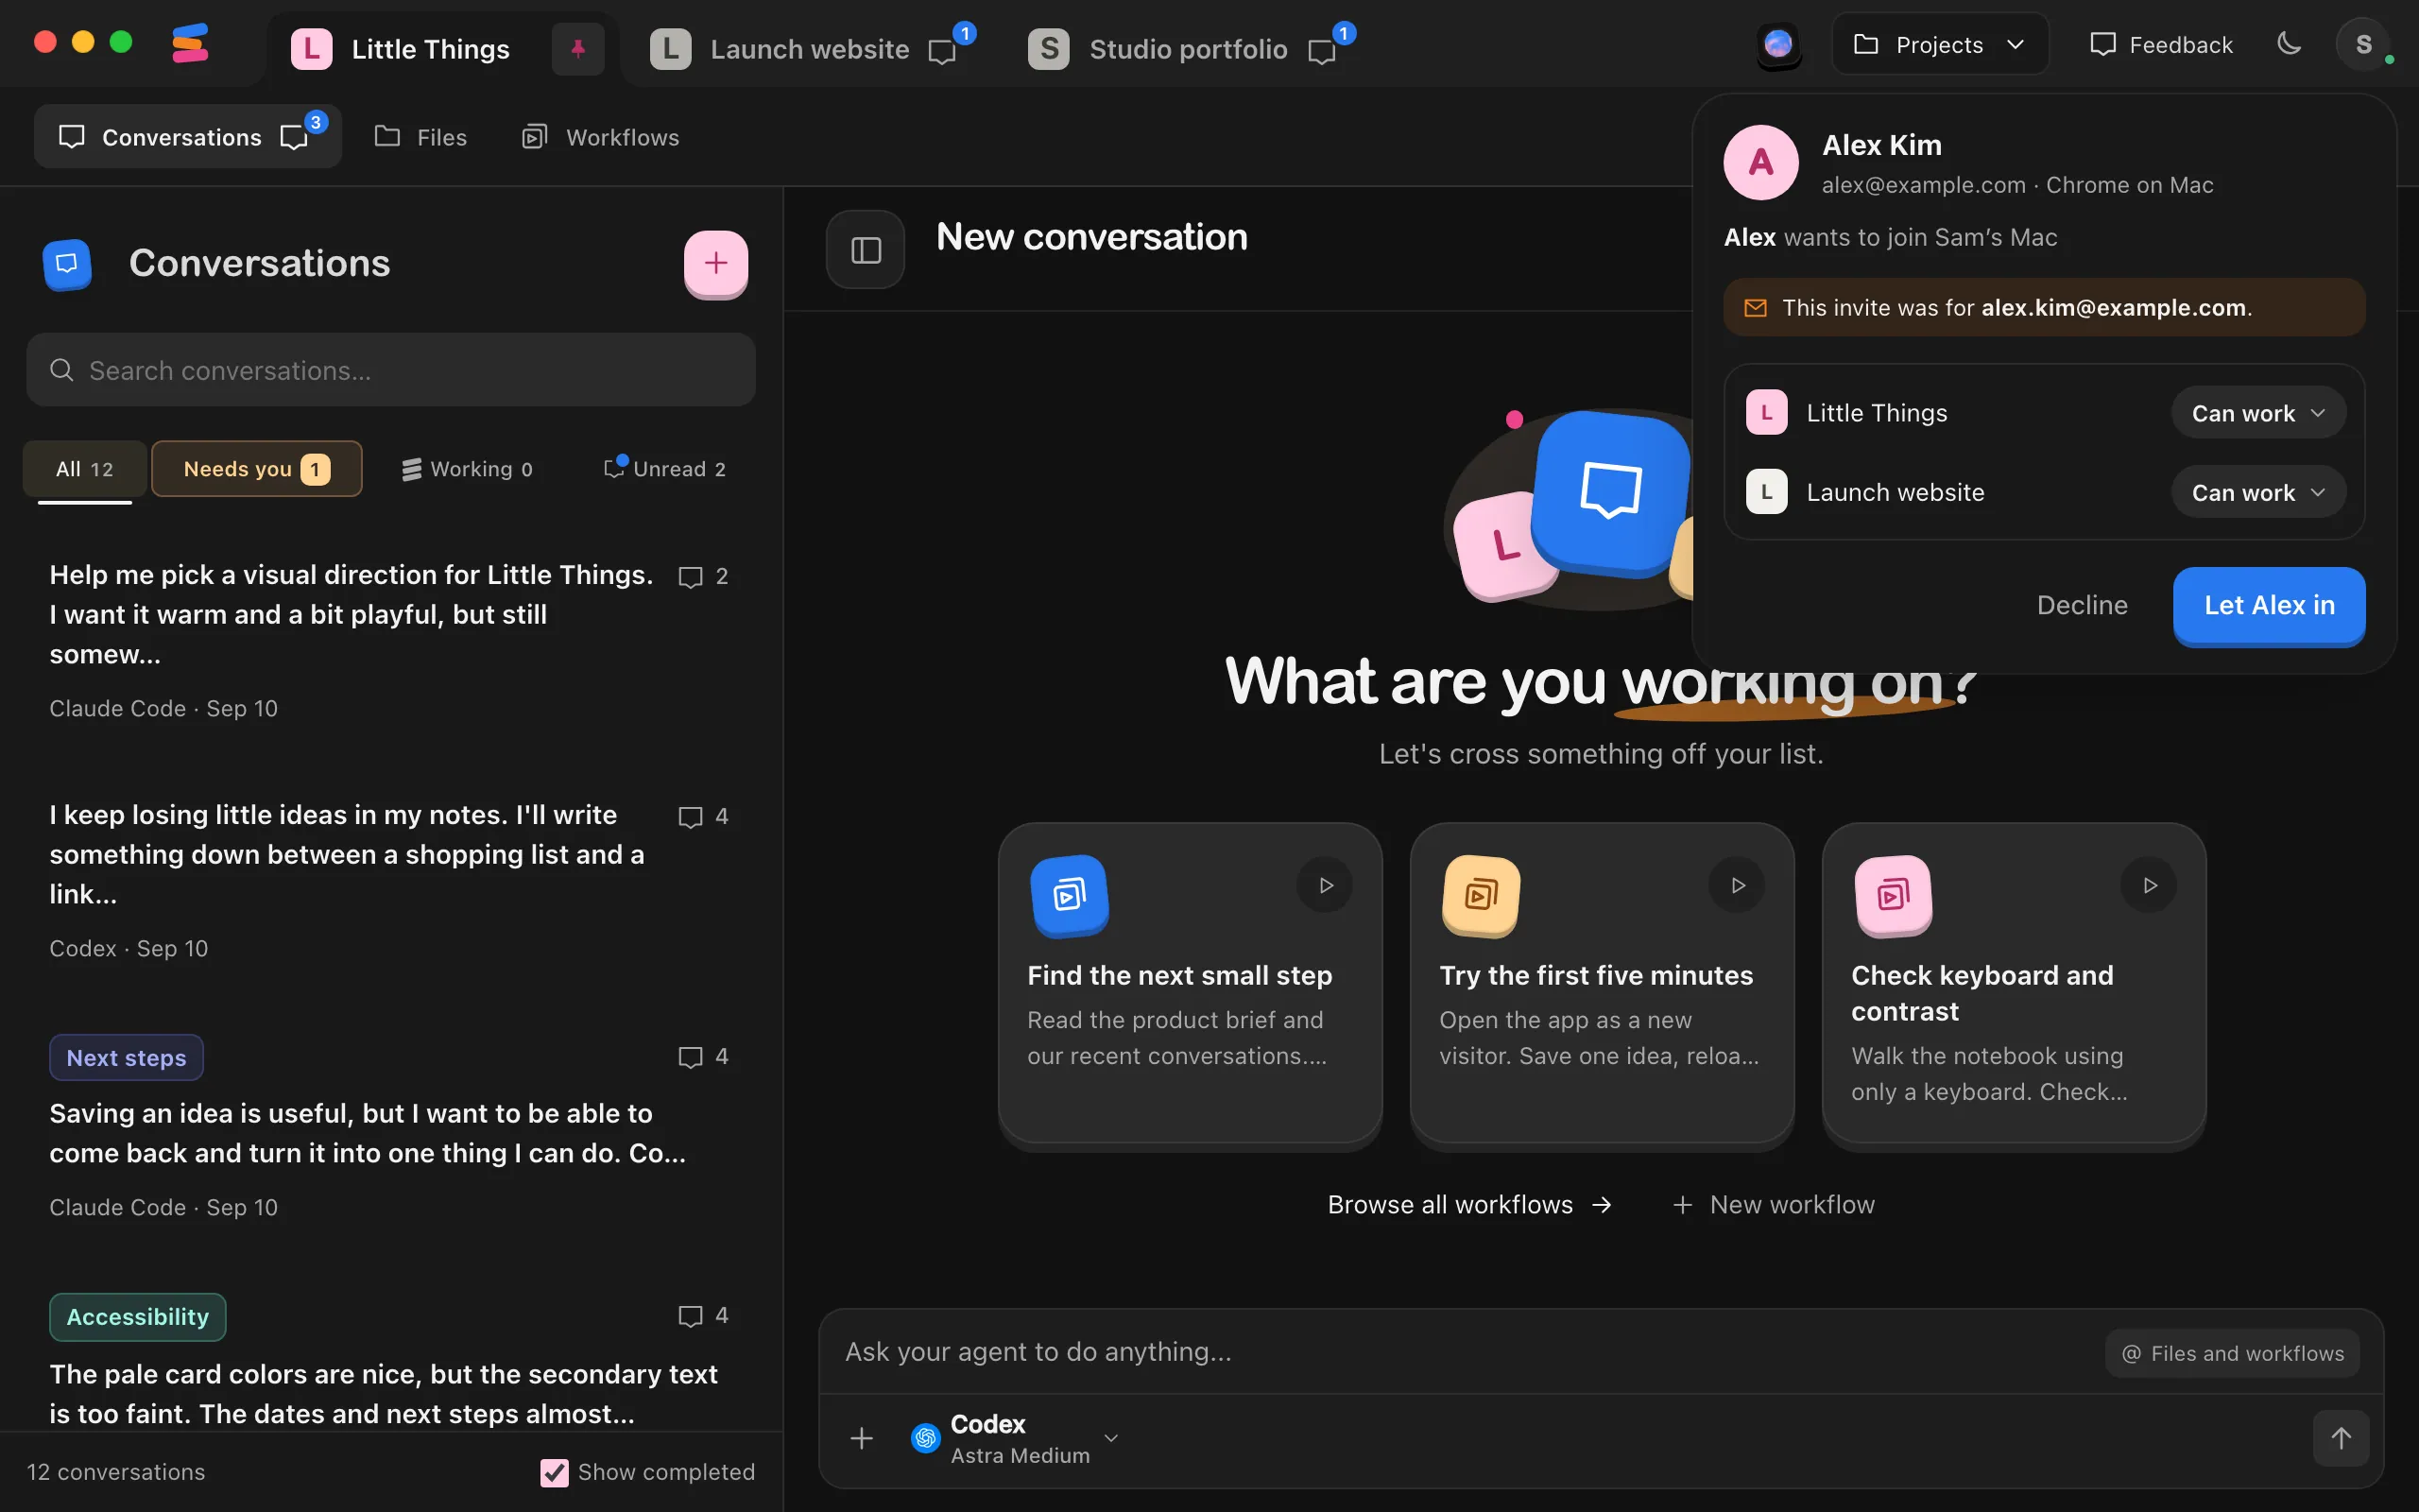
Task: Click the plus attach icon in composer
Action: pos(862,1438)
